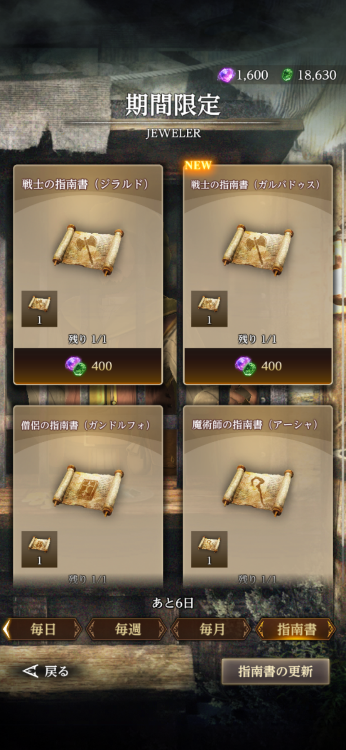Viewport: 346px width, 750px height.
Task: Switch to the 毎週 tab
Action: tap(128, 629)
